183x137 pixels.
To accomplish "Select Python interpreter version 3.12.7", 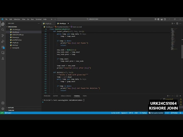I will pyautogui.click(x=167, y=113).
